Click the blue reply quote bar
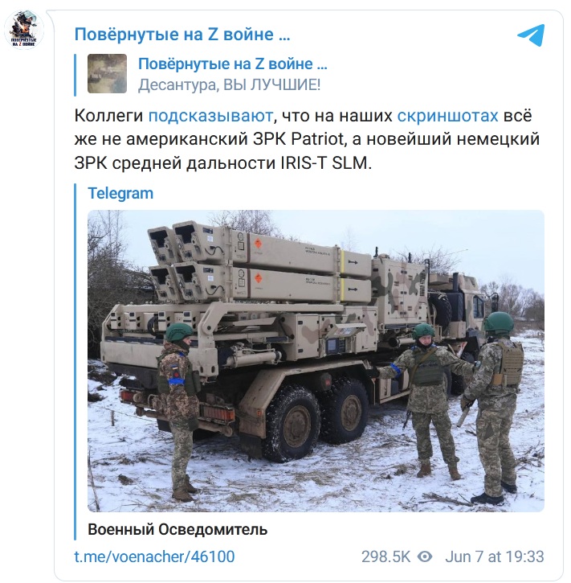 [75, 75]
